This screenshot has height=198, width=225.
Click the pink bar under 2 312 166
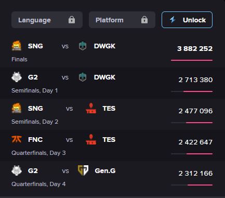tap(200, 185)
